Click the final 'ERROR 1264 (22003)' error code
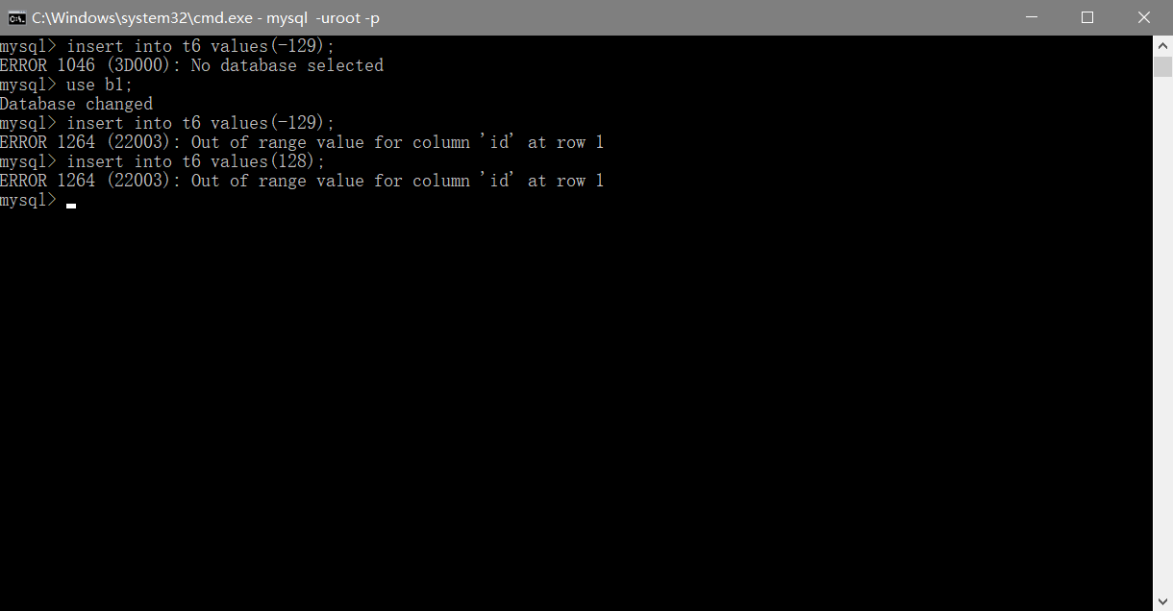 point(90,181)
